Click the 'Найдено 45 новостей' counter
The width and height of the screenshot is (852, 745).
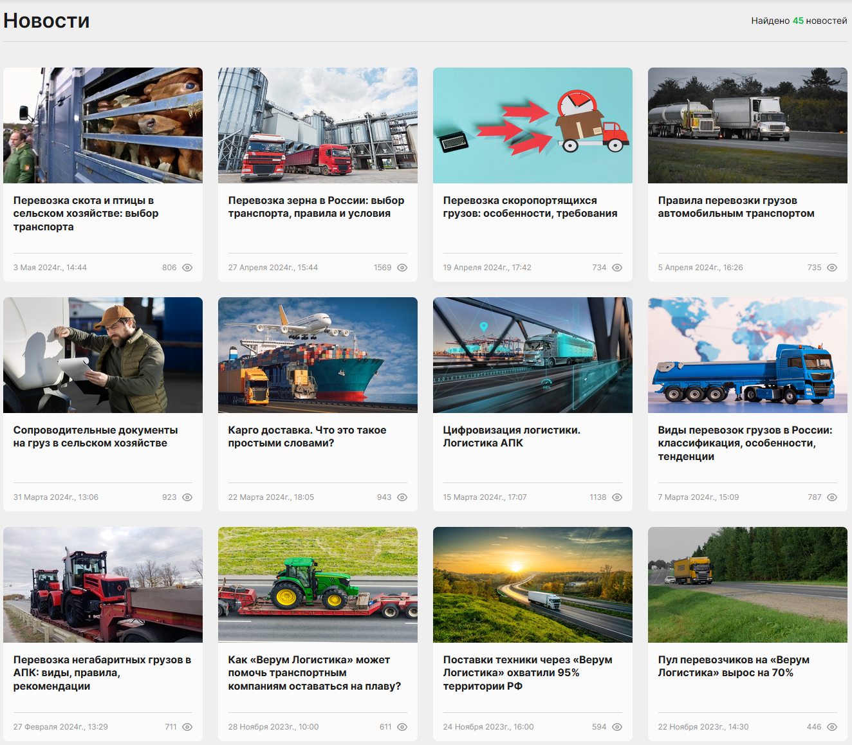click(x=799, y=21)
